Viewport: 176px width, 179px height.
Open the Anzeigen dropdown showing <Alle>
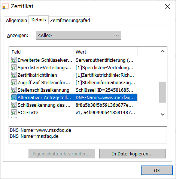pos(79,35)
